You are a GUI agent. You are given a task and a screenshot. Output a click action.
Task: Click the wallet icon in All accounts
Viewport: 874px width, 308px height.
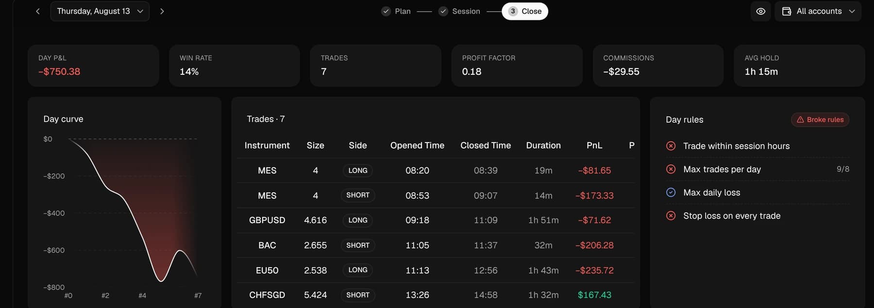787,11
